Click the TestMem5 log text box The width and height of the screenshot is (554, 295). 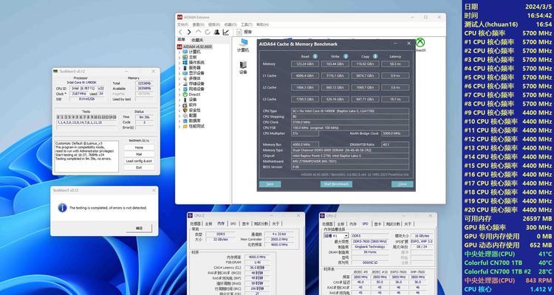click(86, 156)
